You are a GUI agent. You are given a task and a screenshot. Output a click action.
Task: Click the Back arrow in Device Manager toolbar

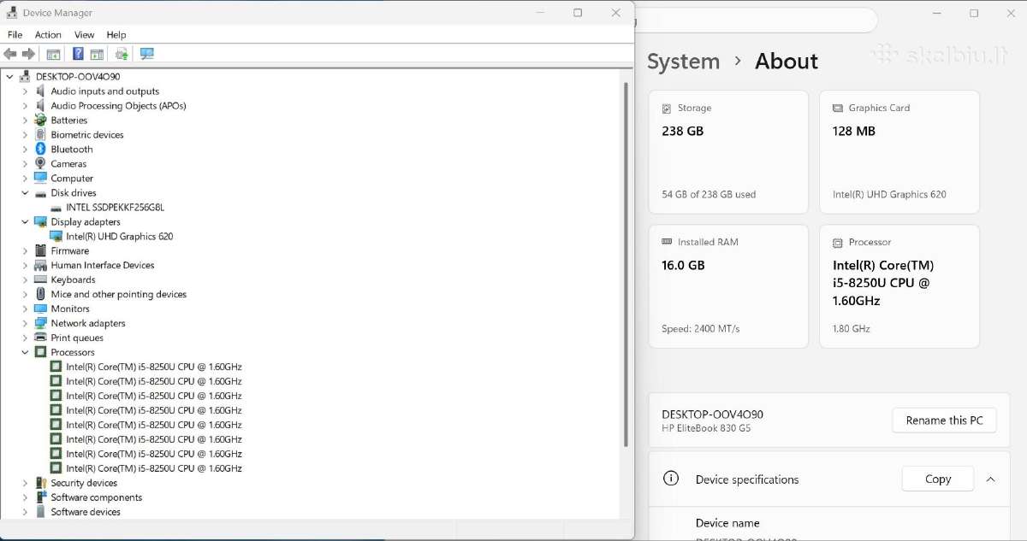(10, 54)
